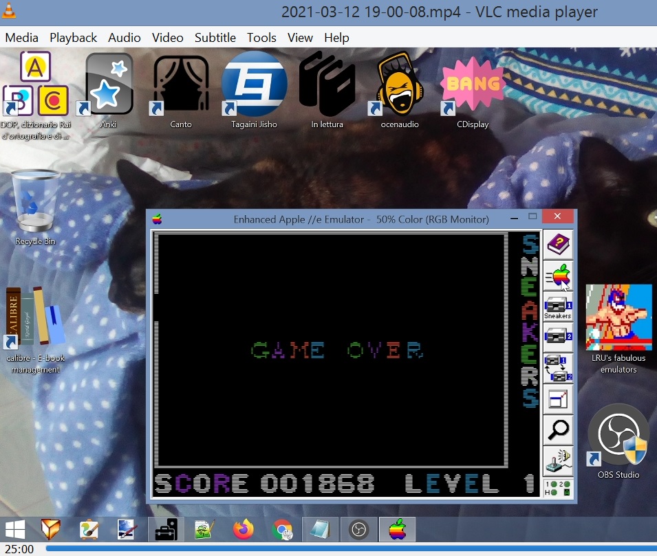Open the Media menu in VLC

point(21,38)
